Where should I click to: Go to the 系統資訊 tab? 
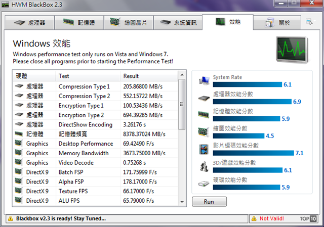(178, 22)
